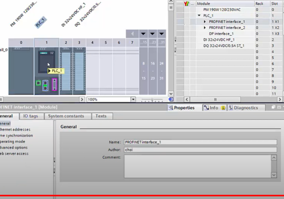Image resolution: width=284 pixels, height=199 pixels.
Task: Click empty slot 4 header in rack
Action: pos(92,43)
